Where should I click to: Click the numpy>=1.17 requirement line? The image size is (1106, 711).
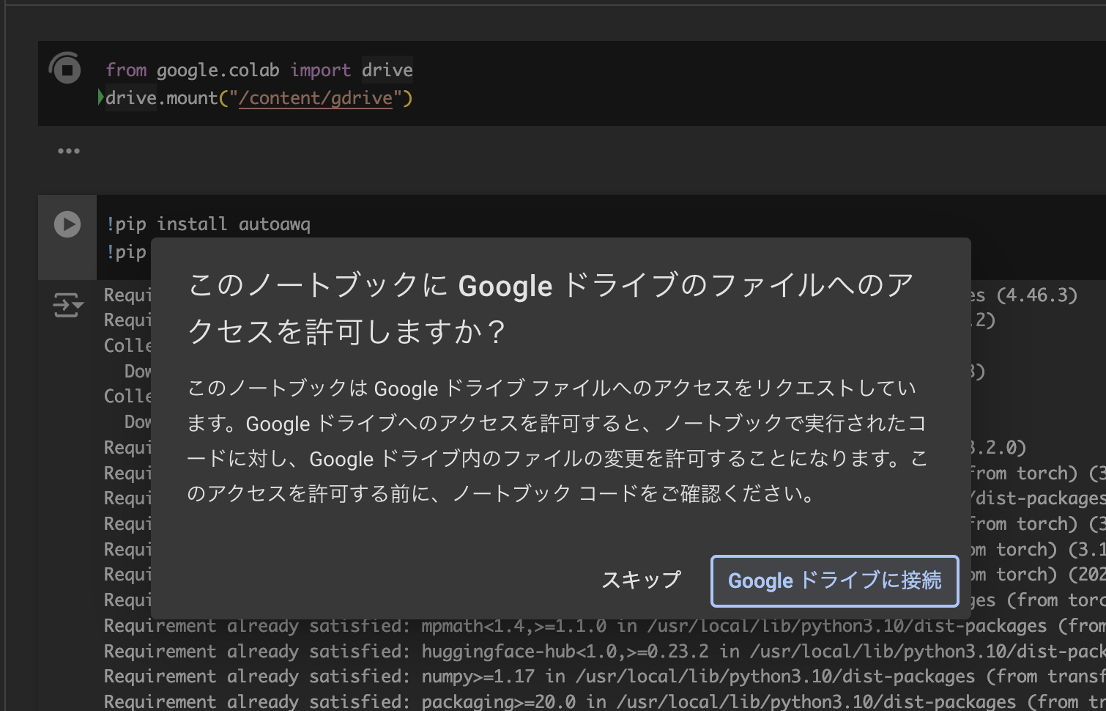(330, 676)
